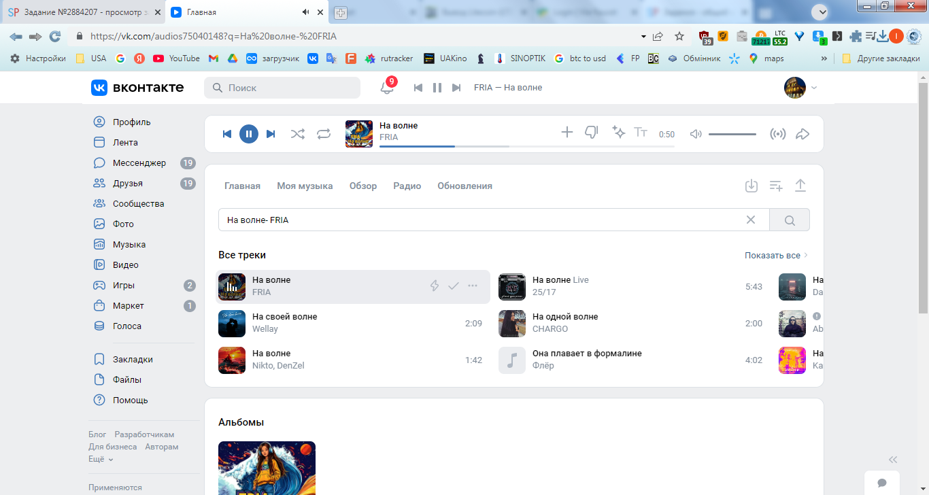Pause the playing track in player panel
This screenshot has width=929, height=495.
point(249,134)
